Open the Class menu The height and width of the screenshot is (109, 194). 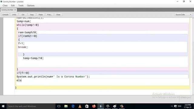pyautogui.click(x=5, y=5)
